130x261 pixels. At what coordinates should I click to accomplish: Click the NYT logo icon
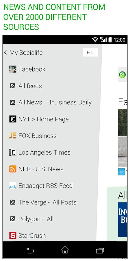13,119
